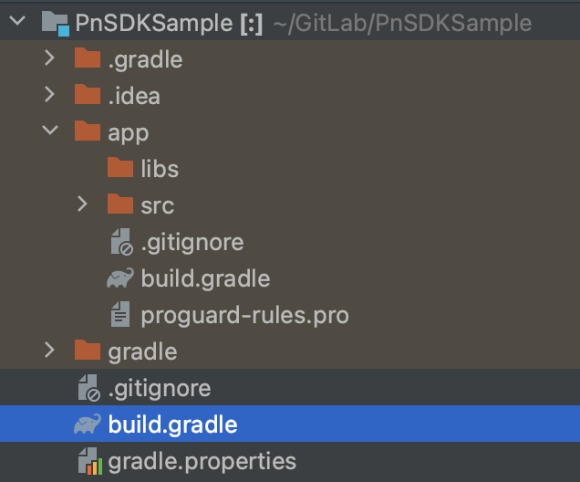This screenshot has width=580, height=482.
Task: Select the src folder entry
Action: pyautogui.click(x=157, y=205)
